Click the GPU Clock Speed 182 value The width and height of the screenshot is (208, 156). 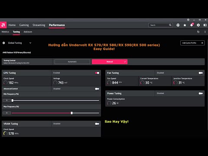[x=11, y=83]
